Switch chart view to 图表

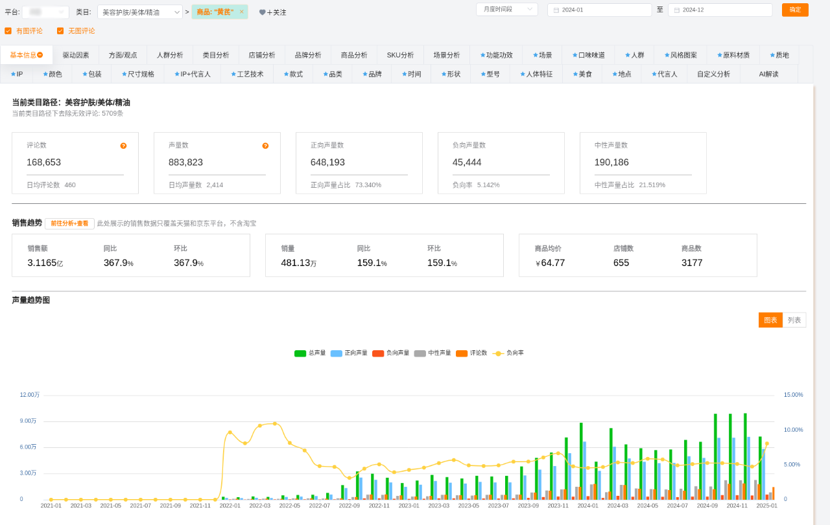[x=770, y=320]
